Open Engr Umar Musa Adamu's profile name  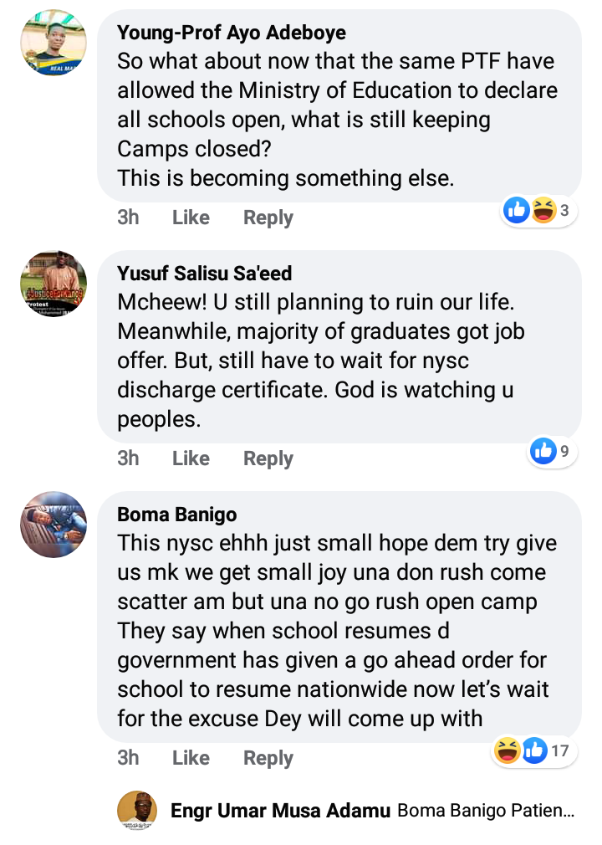(x=280, y=811)
